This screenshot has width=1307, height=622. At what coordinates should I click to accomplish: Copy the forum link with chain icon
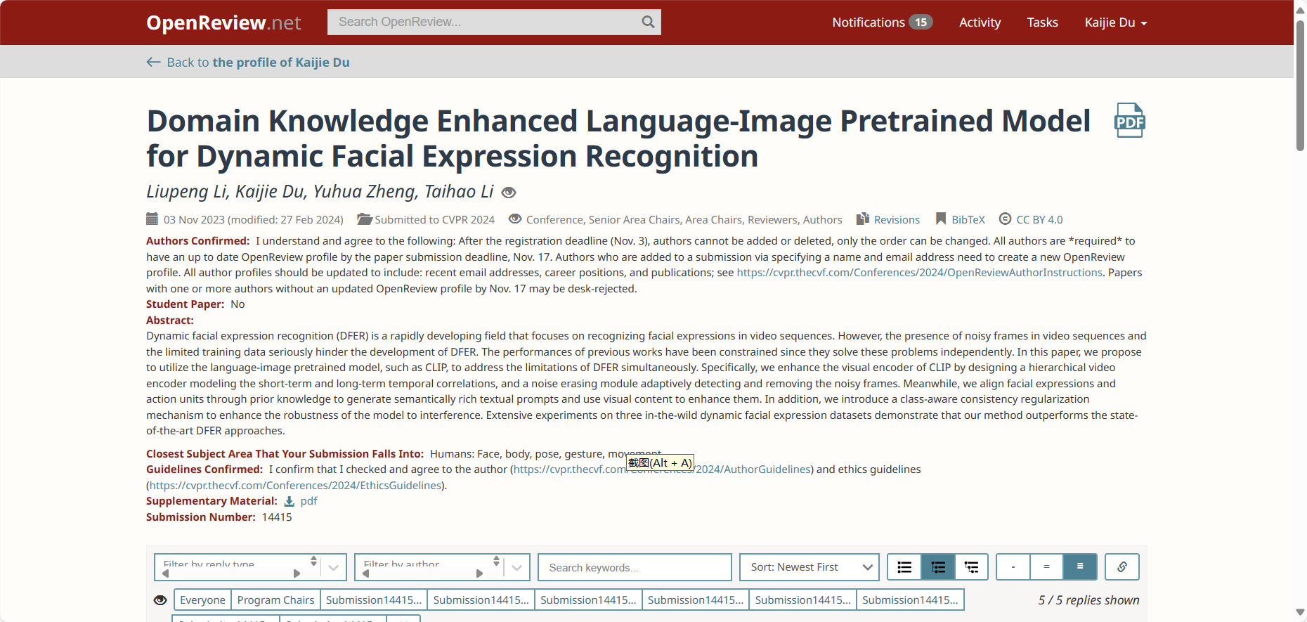[x=1121, y=567]
